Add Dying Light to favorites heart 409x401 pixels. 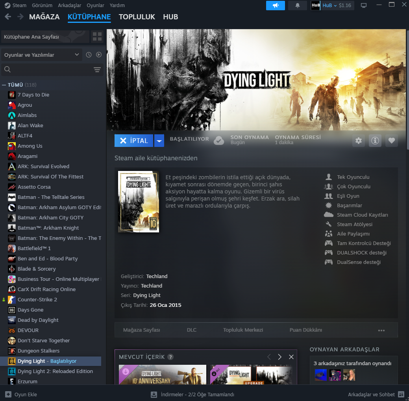(392, 141)
